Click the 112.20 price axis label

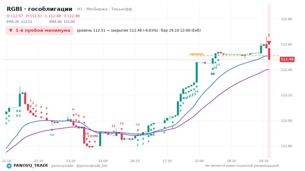pyautogui.click(x=286, y=95)
